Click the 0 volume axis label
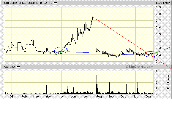This screenshot has height=120, width=172. tap(157, 94)
